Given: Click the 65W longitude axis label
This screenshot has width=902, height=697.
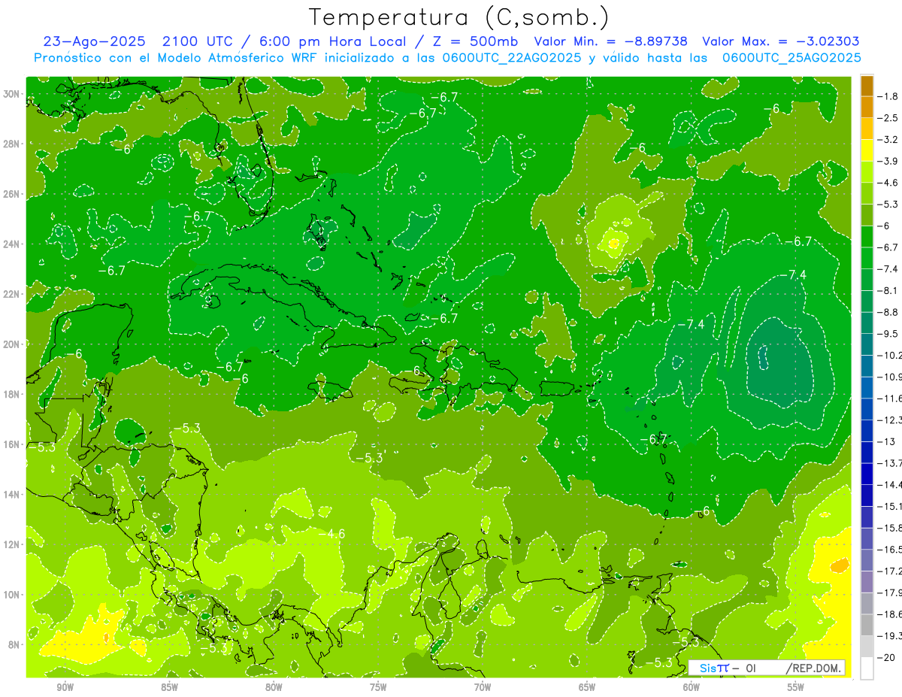Looking at the screenshot, I should coord(587,687).
